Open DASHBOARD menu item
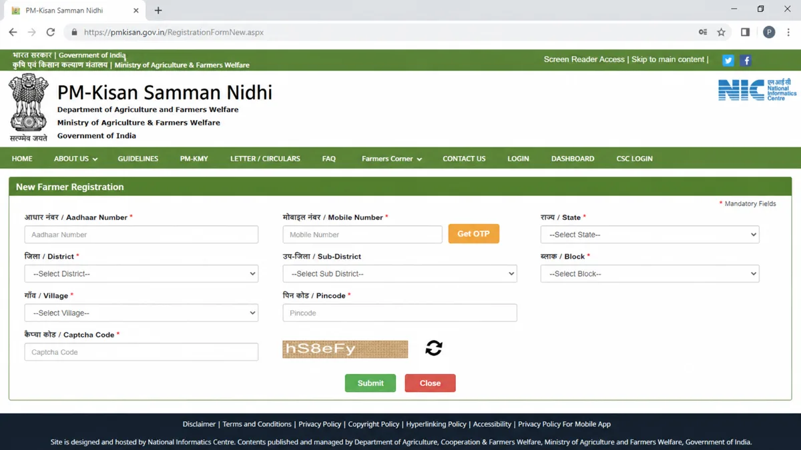This screenshot has width=801, height=450. (x=573, y=159)
